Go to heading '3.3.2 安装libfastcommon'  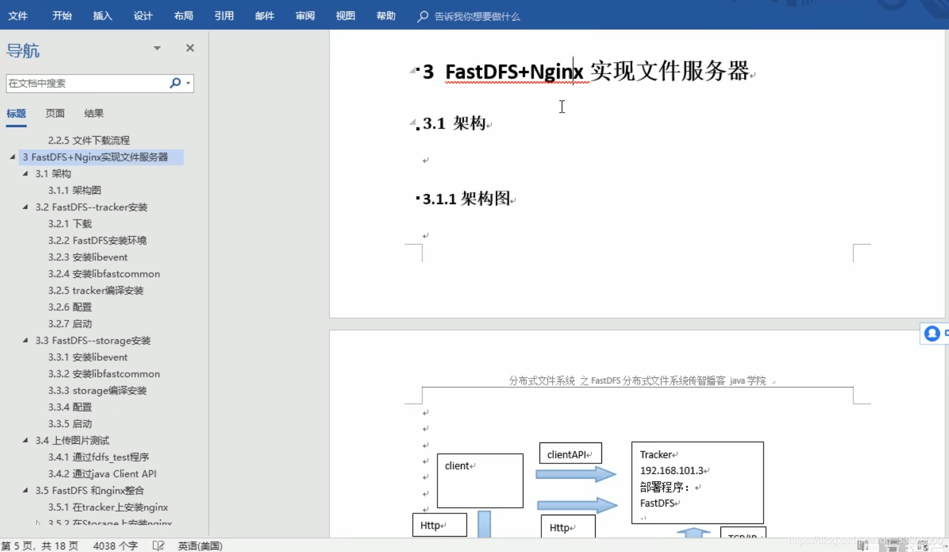click(104, 374)
